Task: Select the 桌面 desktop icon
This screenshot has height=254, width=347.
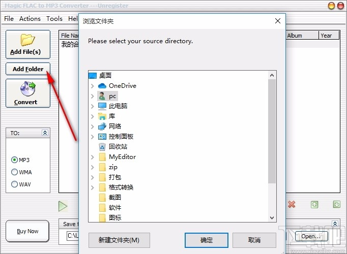Action: pyautogui.click(x=93, y=76)
